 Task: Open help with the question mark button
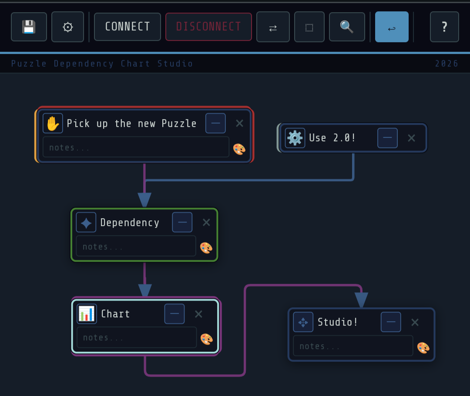click(x=444, y=27)
